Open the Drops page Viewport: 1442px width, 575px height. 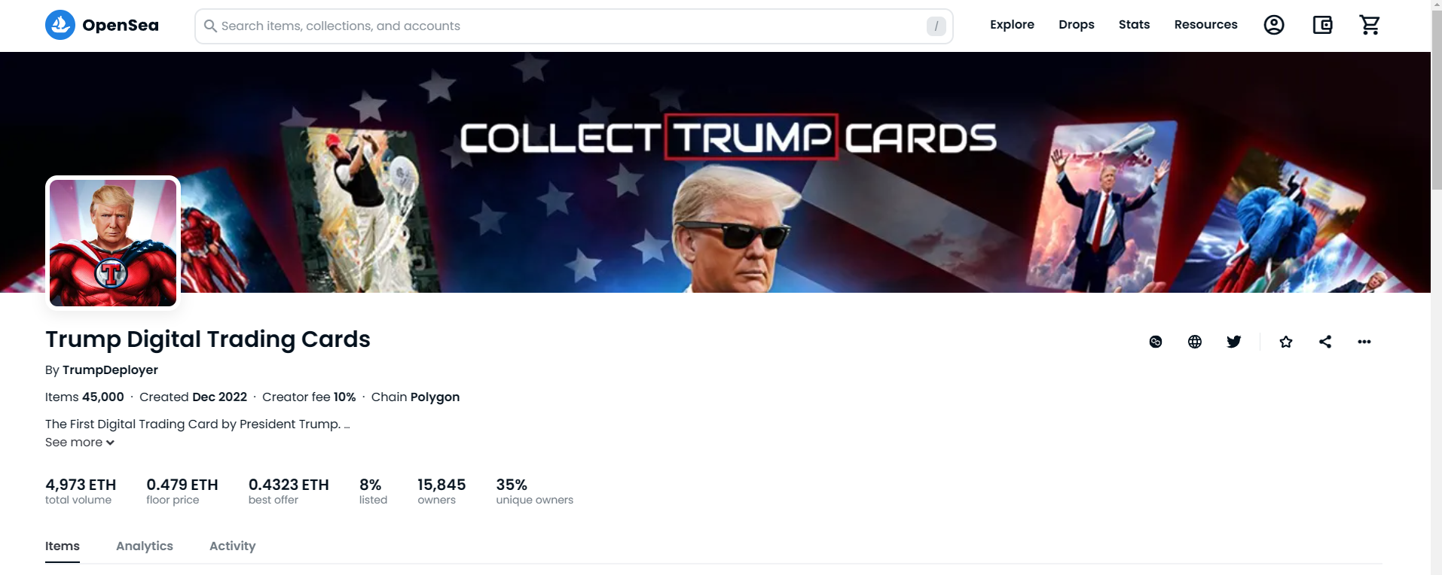(x=1076, y=25)
